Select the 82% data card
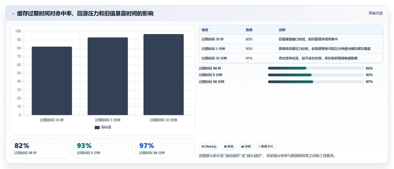394x169 pixels. (x=40, y=148)
